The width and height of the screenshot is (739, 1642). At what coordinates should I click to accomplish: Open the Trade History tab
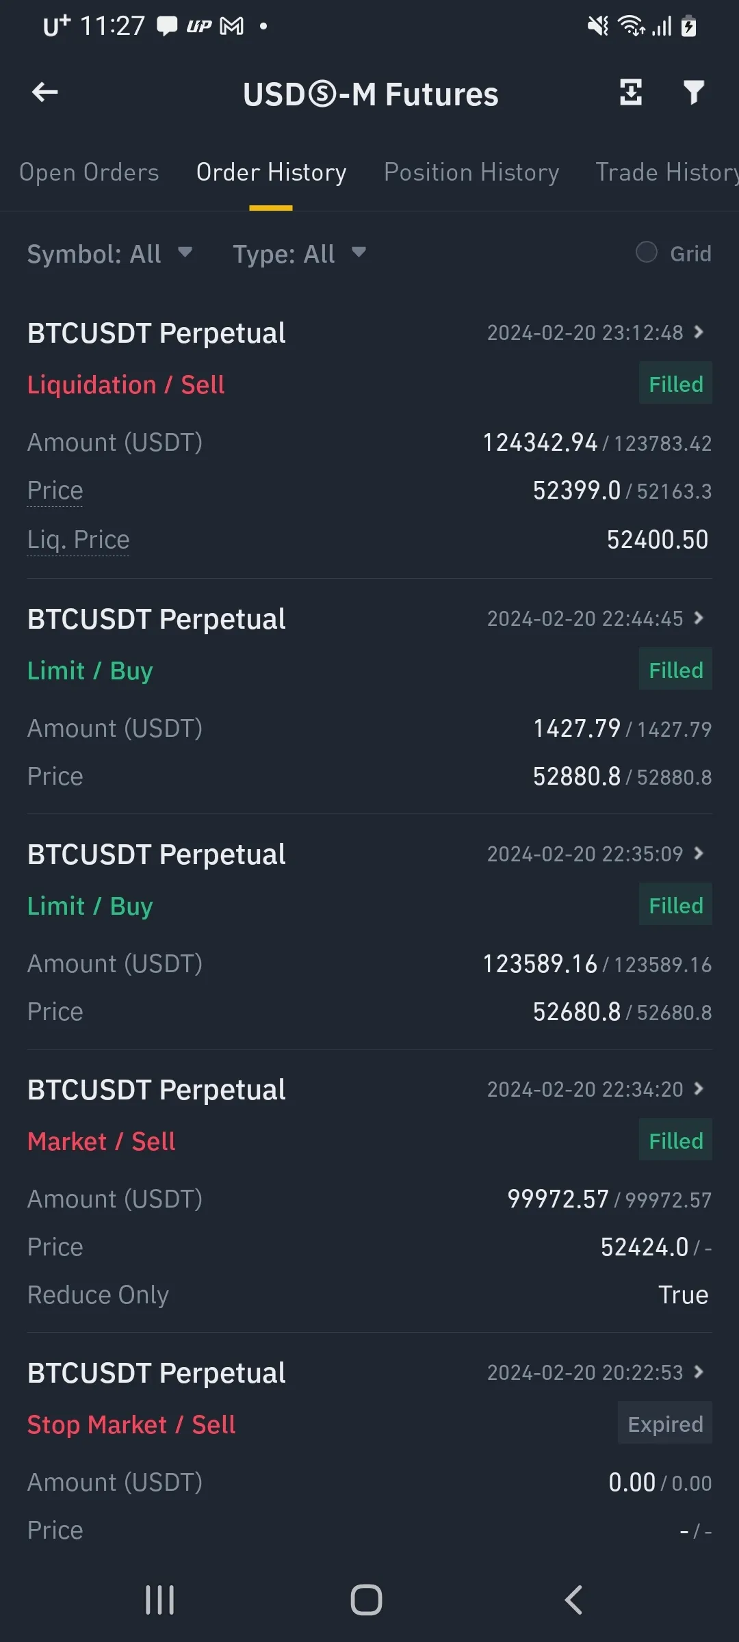[666, 172]
